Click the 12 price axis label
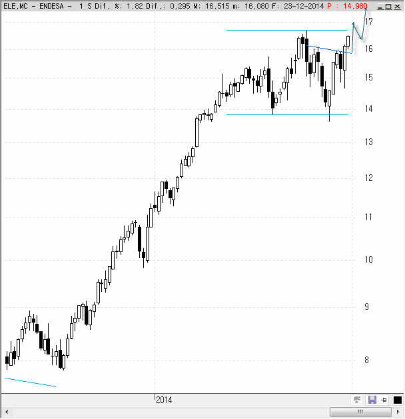 pos(369,178)
